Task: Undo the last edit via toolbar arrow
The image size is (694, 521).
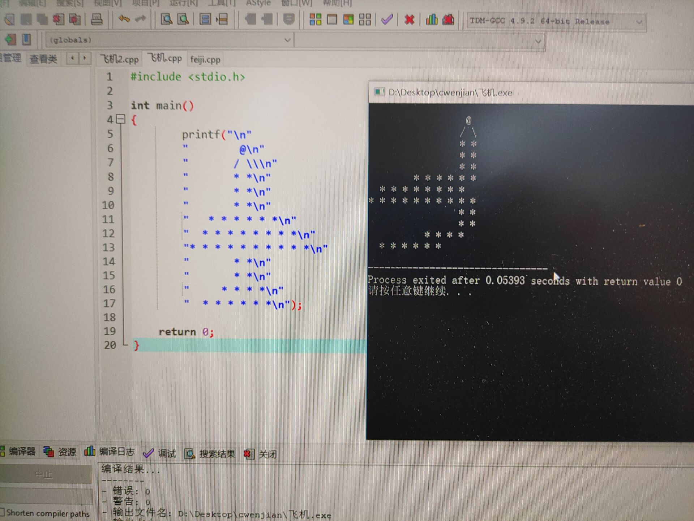Action: coord(124,18)
